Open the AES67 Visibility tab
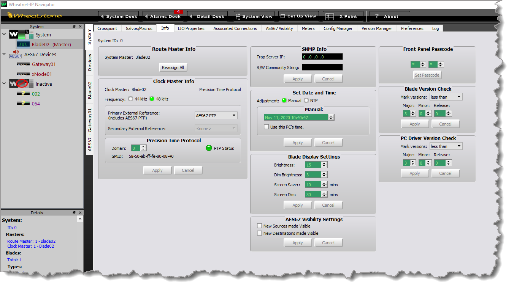 point(279,28)
